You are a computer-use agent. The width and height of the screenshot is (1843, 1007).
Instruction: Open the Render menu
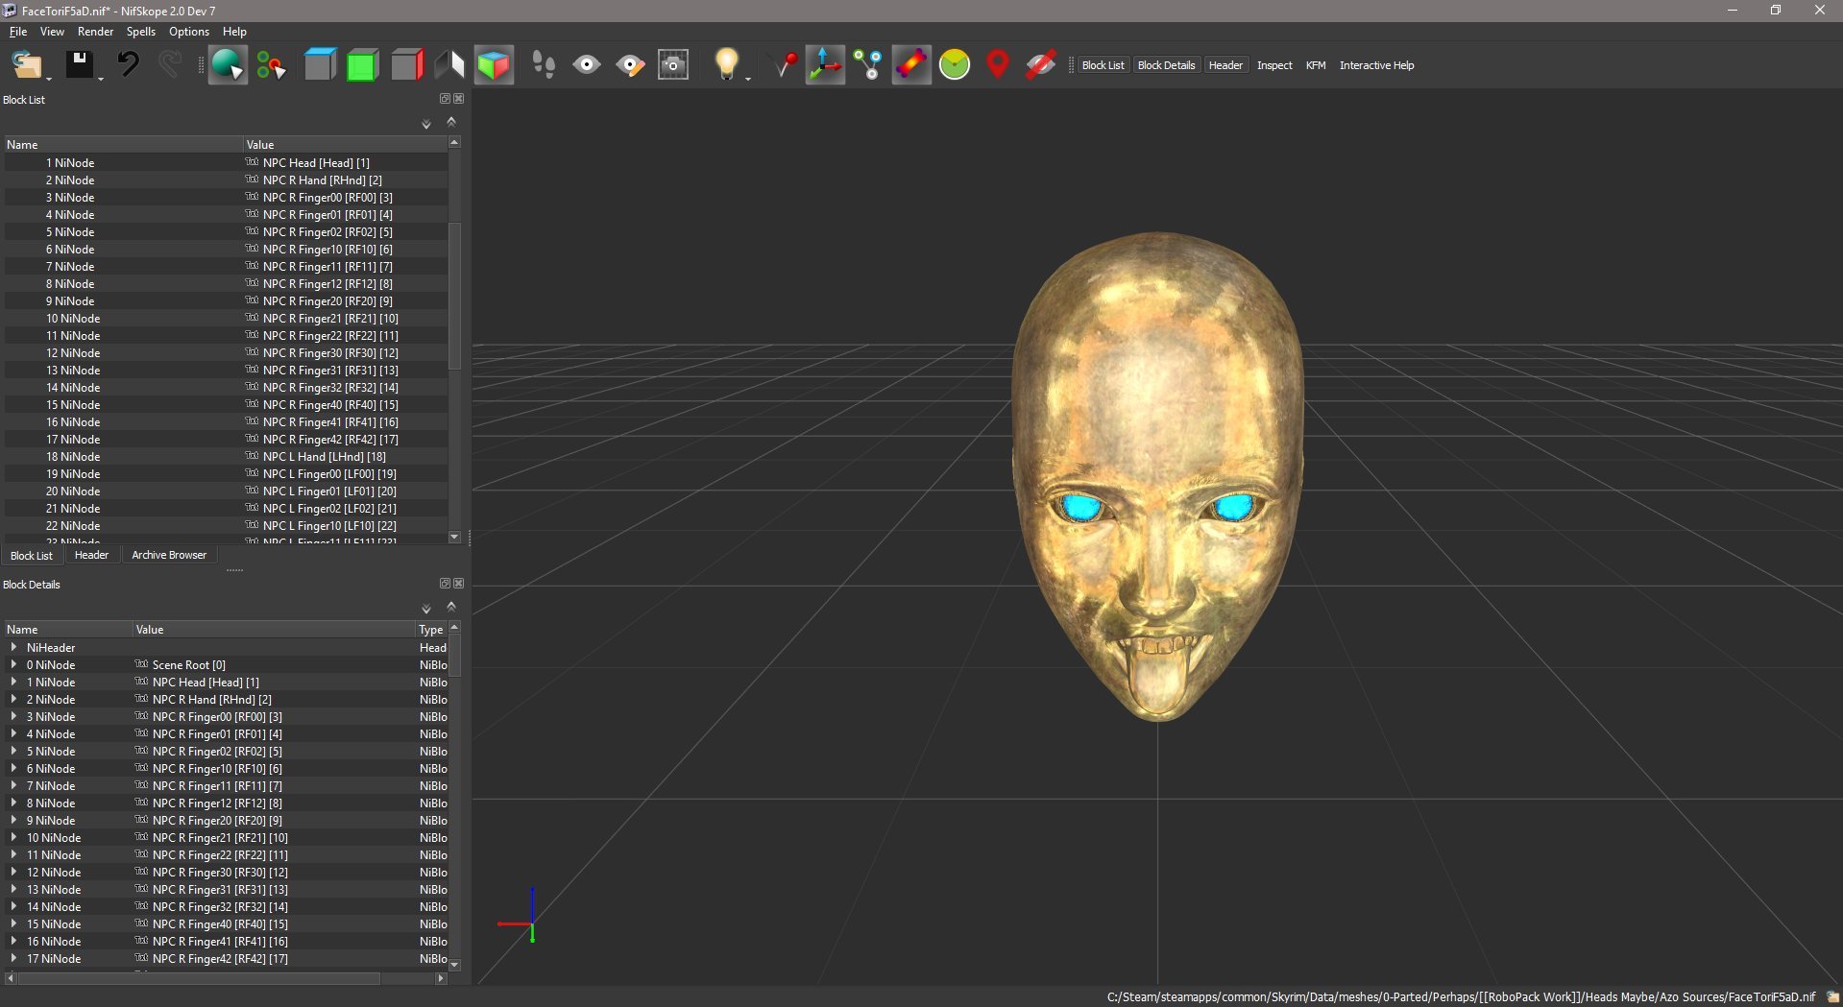(95, 32)
